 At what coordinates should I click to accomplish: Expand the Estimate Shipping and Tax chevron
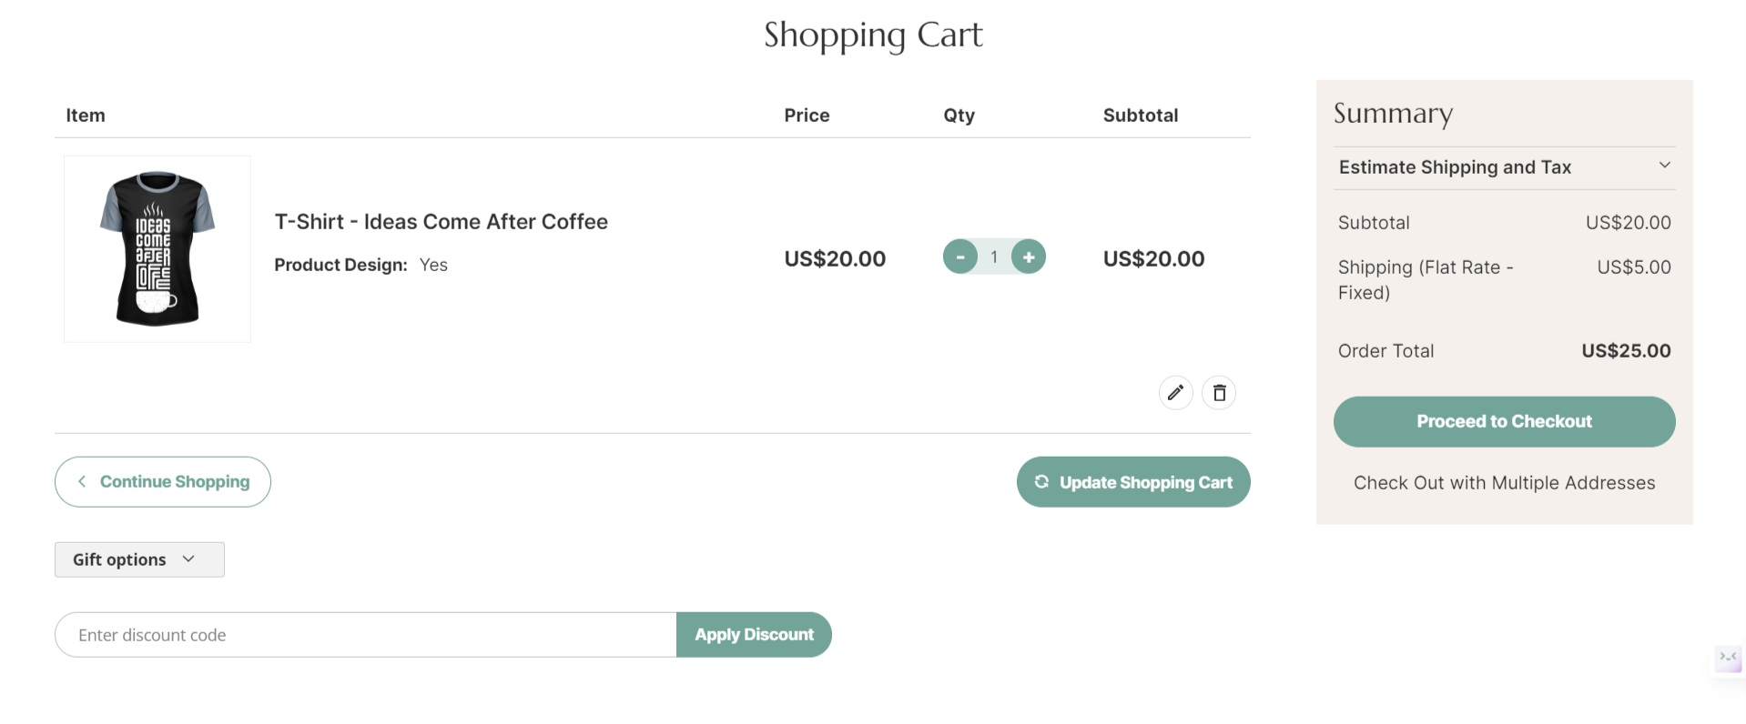coord(1664,166)
